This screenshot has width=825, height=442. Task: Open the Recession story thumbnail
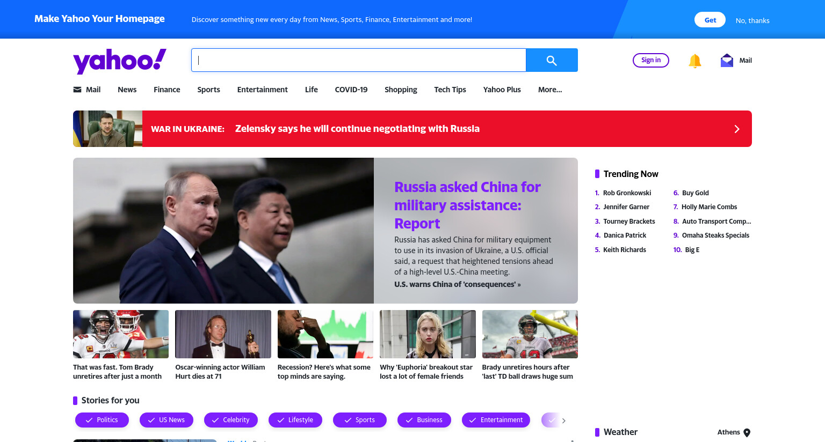(x=325, y=334)
